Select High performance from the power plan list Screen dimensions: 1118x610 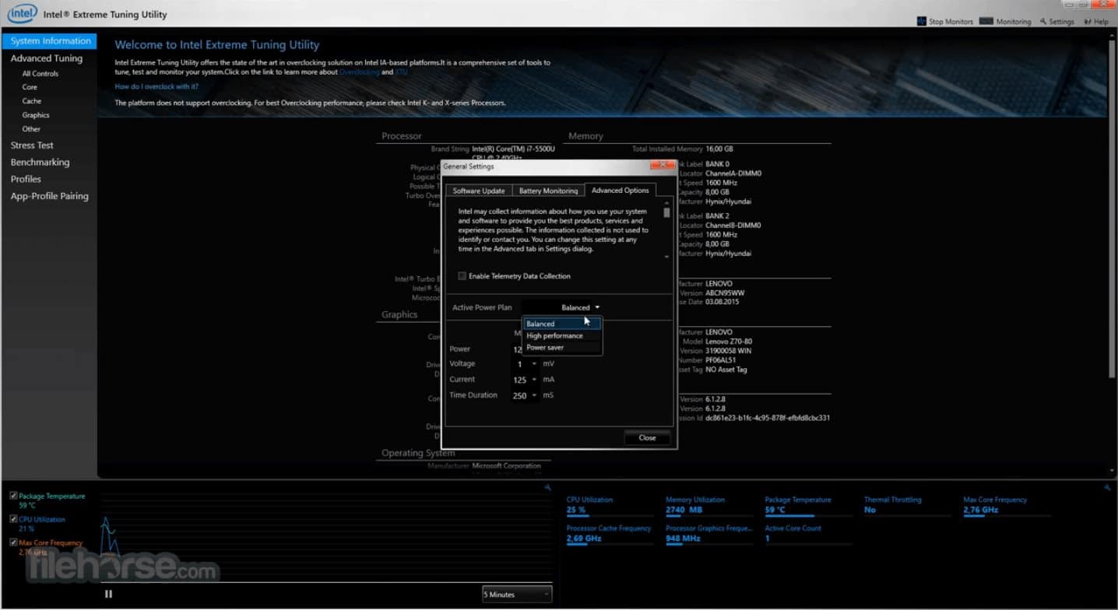(x=554, y=335)
